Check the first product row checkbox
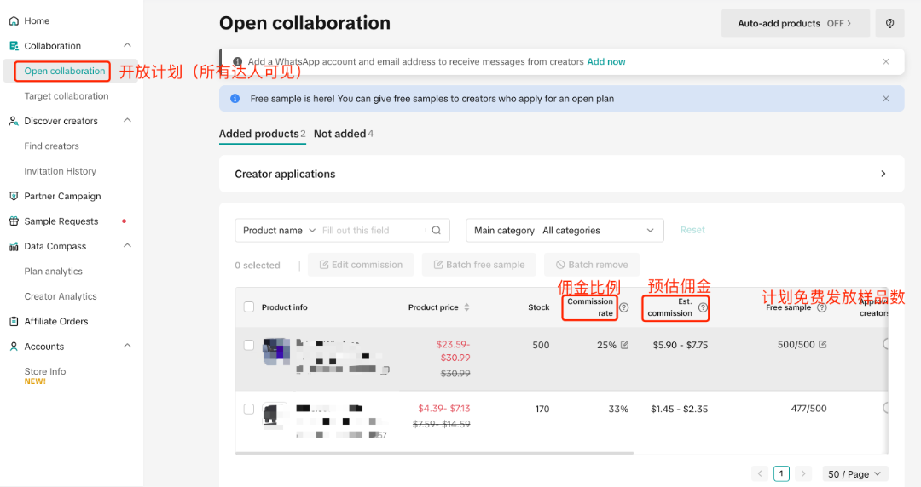This screenshot has height=487, width=921. point(249,345)
